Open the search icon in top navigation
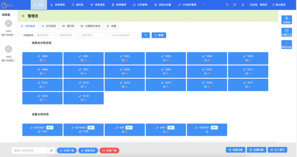Image resolution: width=297 pixels, height=157 pixels. pyautogui.click(x=227, y=5)
